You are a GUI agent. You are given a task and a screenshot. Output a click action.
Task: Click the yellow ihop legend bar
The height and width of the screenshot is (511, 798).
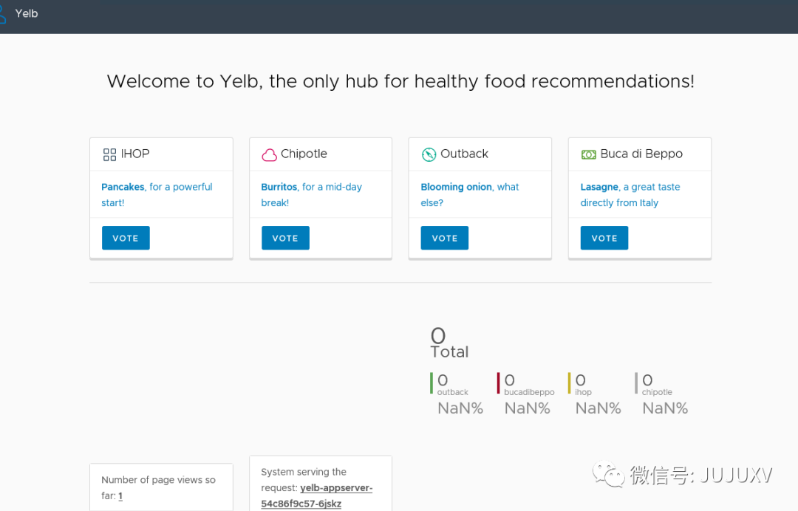pos(570,383)
